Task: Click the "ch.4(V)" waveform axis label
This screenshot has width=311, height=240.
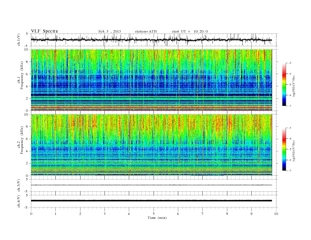Action: 19,201
